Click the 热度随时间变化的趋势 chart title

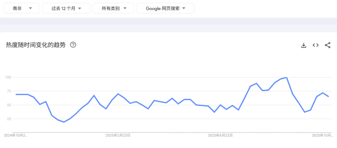coord(36,45)
